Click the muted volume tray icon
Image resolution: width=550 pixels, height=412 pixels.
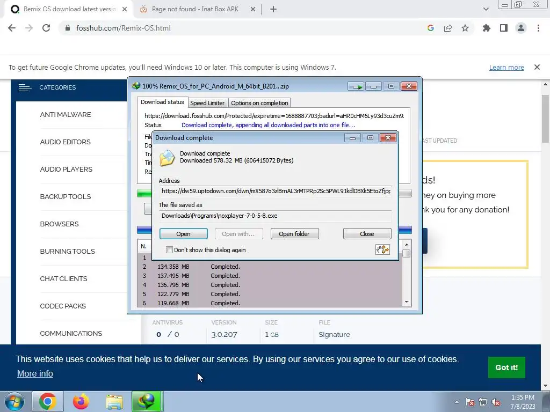(x=496, y=402)
